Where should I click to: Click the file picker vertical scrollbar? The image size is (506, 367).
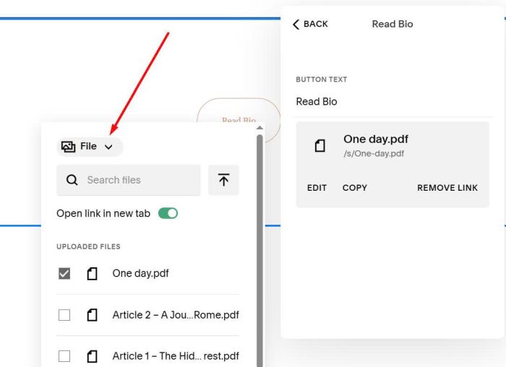(260, 250)
